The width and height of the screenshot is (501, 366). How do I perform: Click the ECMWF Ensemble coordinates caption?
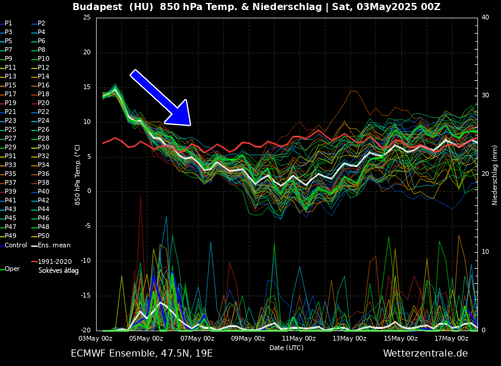[141, 354]
